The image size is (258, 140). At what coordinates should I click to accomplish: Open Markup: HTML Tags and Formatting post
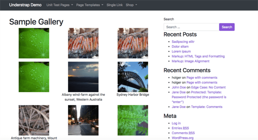click(198, 56)
